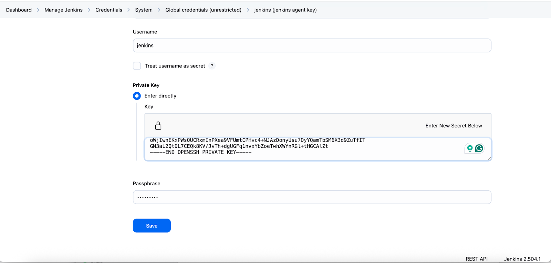This screenshot has height=263, width=551.
Task: Click the Enter New Secret Below text
Action: point(454,126)
